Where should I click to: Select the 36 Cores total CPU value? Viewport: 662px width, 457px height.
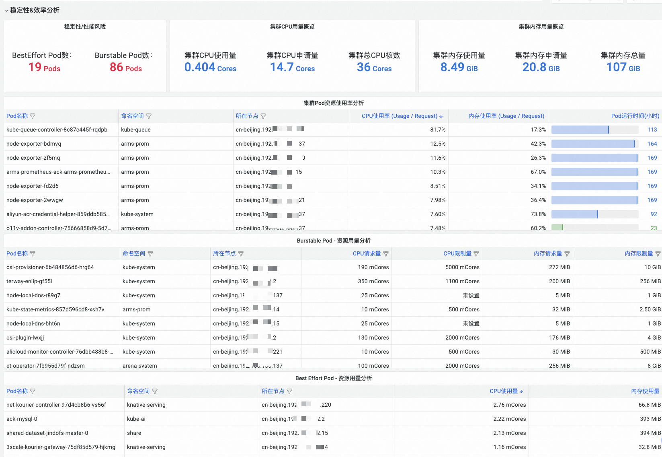(x=374, y=67)
